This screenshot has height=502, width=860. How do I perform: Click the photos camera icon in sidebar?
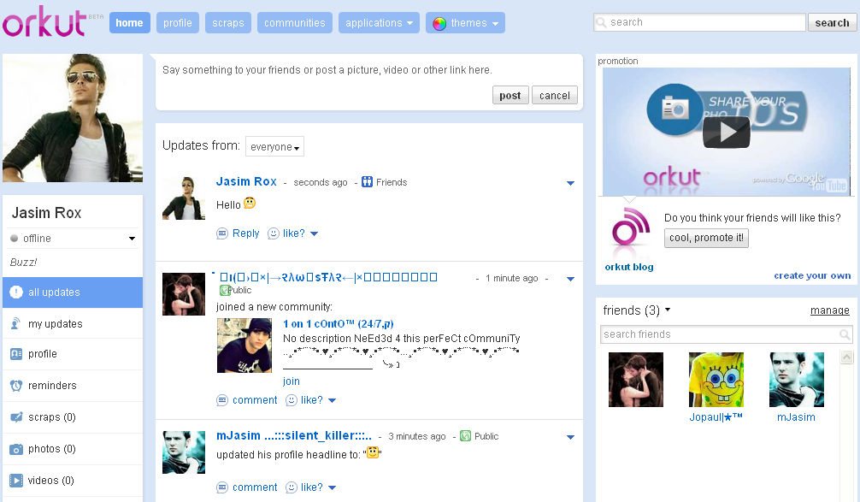[x=16, y=449]
